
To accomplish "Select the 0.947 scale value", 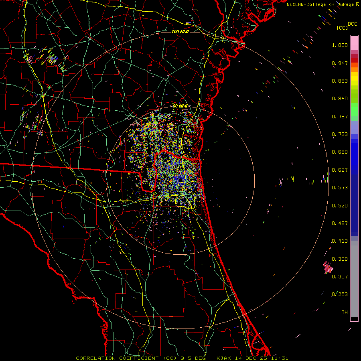I will [x=340, y=63].
